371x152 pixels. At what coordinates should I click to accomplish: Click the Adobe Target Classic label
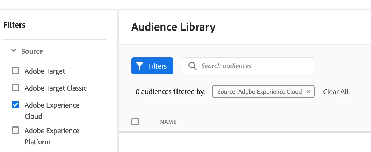(56, 88)
